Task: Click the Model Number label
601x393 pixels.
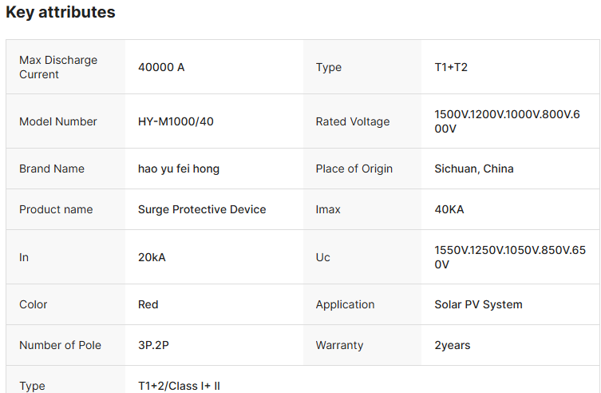Action: coord(58,121)
